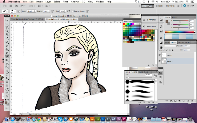Toggle the brush panel button in options bar
The image size is (197, 123).
tap(18, 11)
